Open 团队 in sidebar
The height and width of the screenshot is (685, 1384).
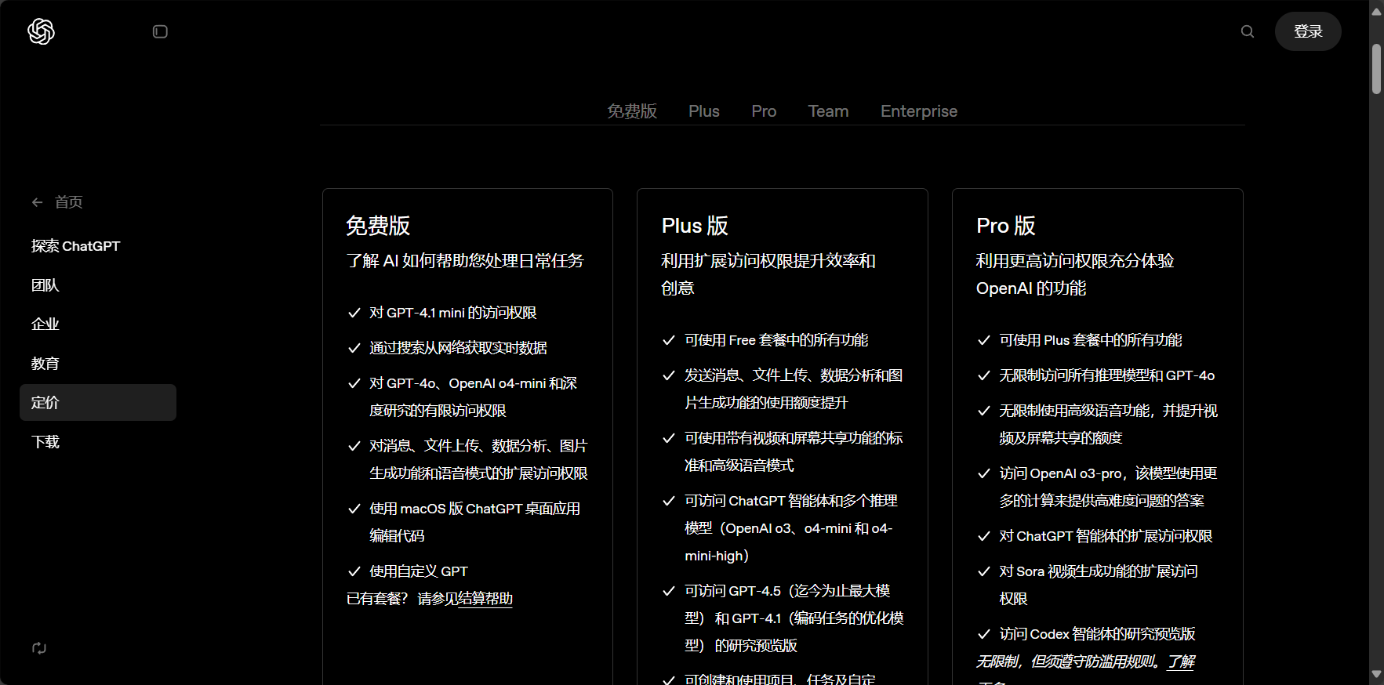tap(45, 285)
